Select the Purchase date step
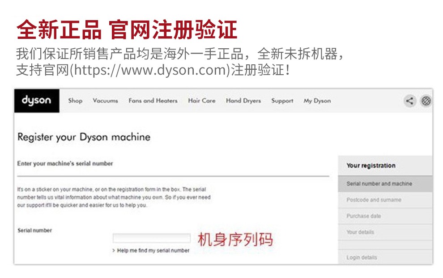 (x=385, y=216)
